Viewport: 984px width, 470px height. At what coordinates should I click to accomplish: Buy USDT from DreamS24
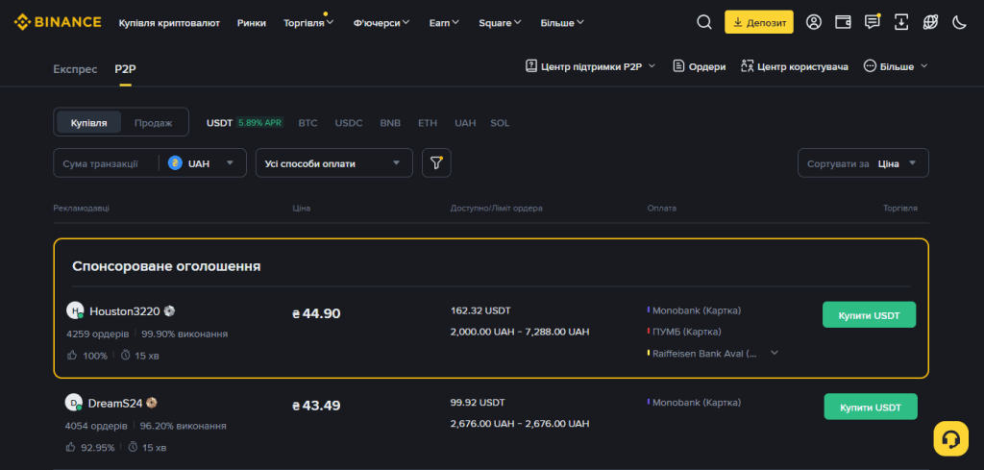871,407
